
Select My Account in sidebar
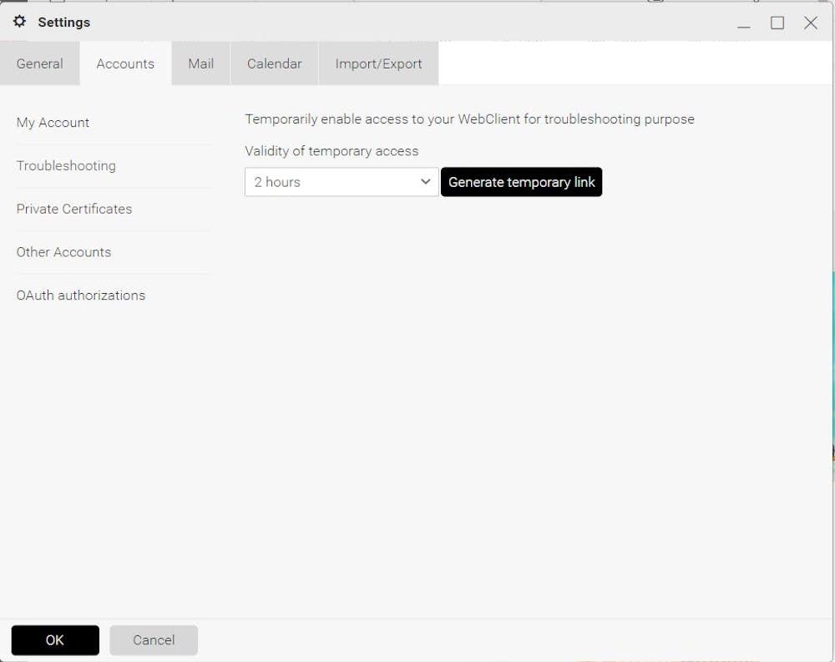click(x=53, y=123)
